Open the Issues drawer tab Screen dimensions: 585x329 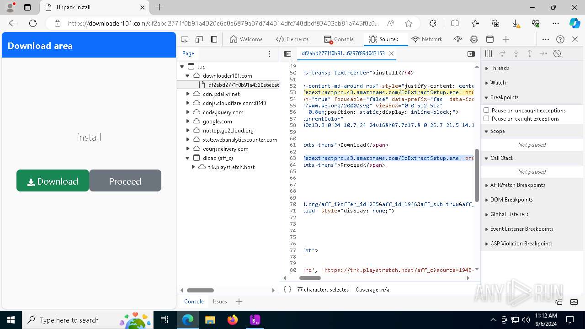pos(220,302)
